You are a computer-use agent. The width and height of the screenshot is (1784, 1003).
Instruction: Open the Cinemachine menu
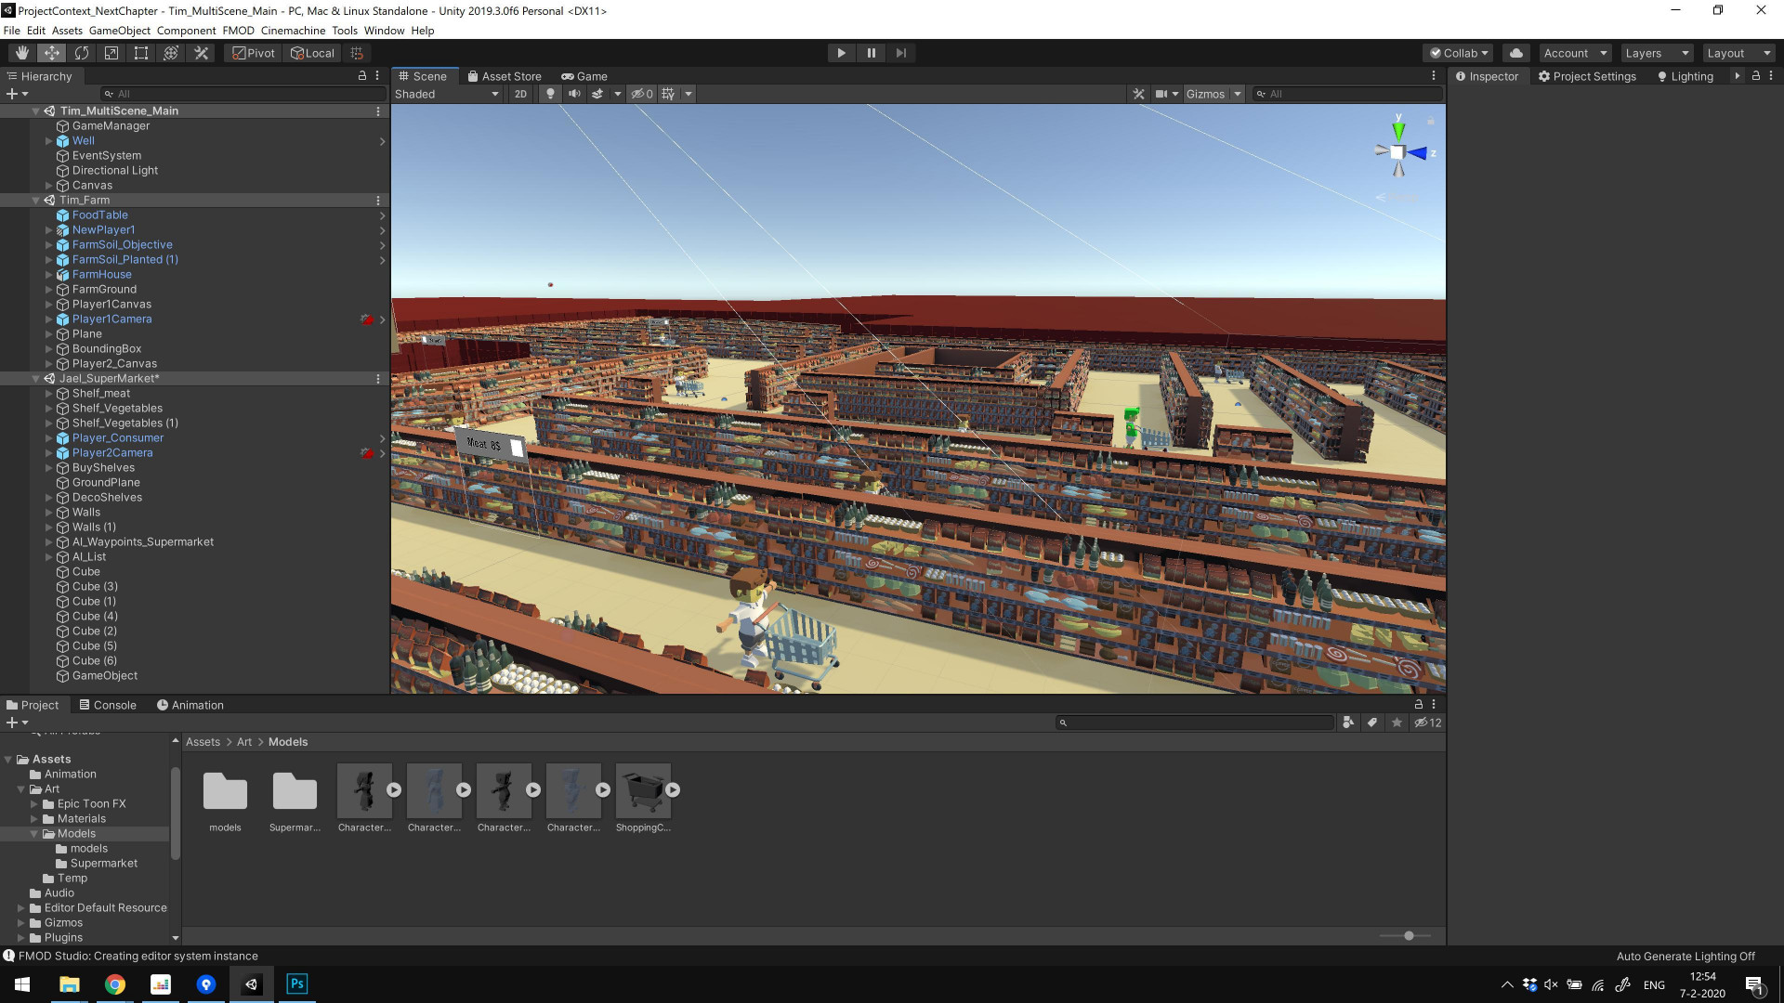point(293,31)
